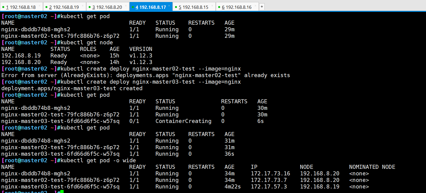The image size is (426, 193).
Task: Click the 'NOMINATED NODE' column header
Action: [x=372, y=167]
